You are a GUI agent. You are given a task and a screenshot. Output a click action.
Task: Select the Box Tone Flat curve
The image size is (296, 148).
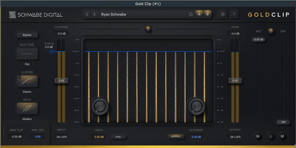[x=27, y=54]
